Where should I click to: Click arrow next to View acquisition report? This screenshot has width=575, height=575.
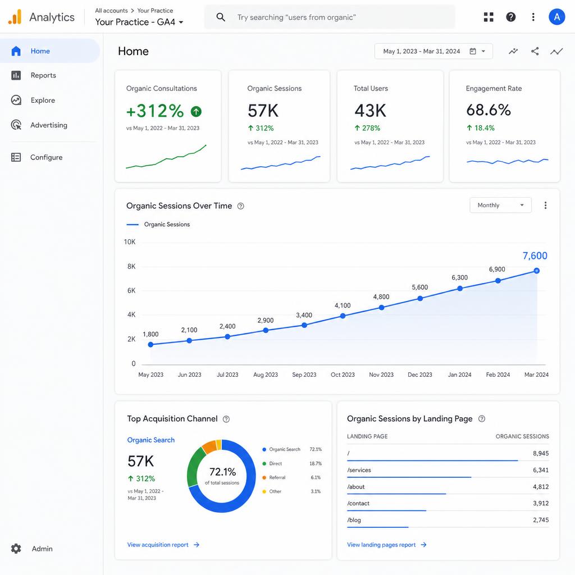pos(197,545)
